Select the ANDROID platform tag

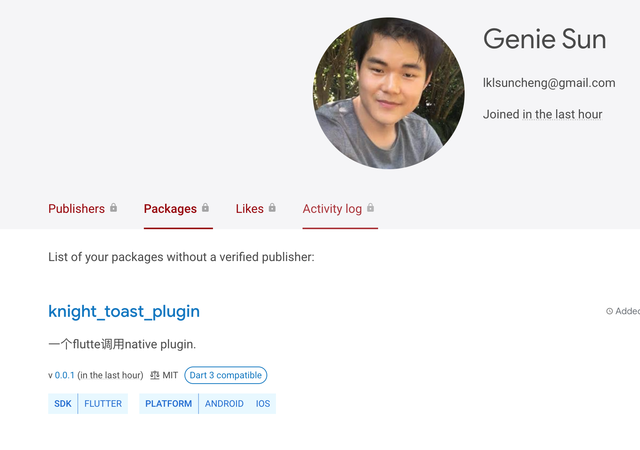point(224,404)
